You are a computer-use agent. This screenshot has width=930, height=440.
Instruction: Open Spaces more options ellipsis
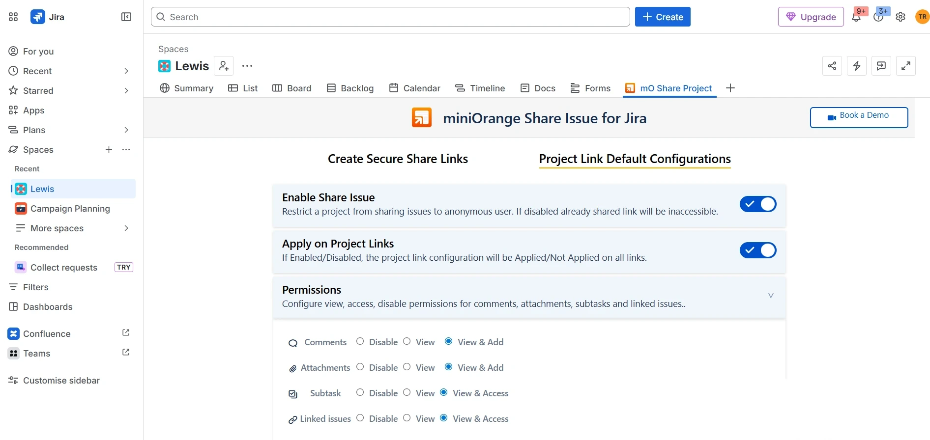(x=126, y=149)
